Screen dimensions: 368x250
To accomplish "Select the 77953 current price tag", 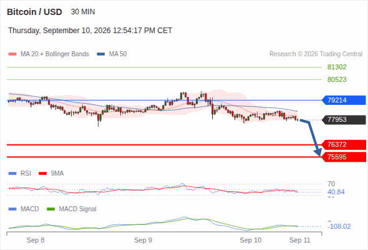I will [344, 120].
